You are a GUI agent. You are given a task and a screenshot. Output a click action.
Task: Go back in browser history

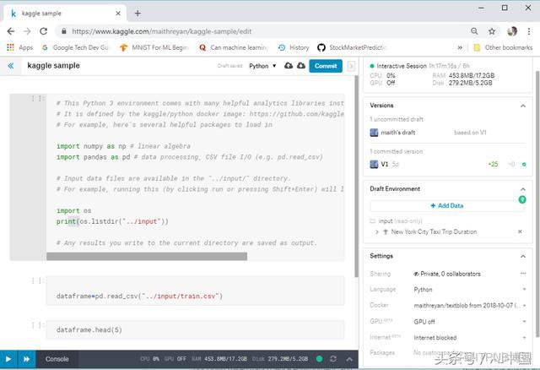[11, 31]
